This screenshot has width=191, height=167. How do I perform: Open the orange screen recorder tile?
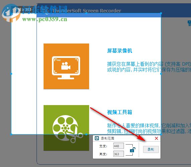click(66, 66)
